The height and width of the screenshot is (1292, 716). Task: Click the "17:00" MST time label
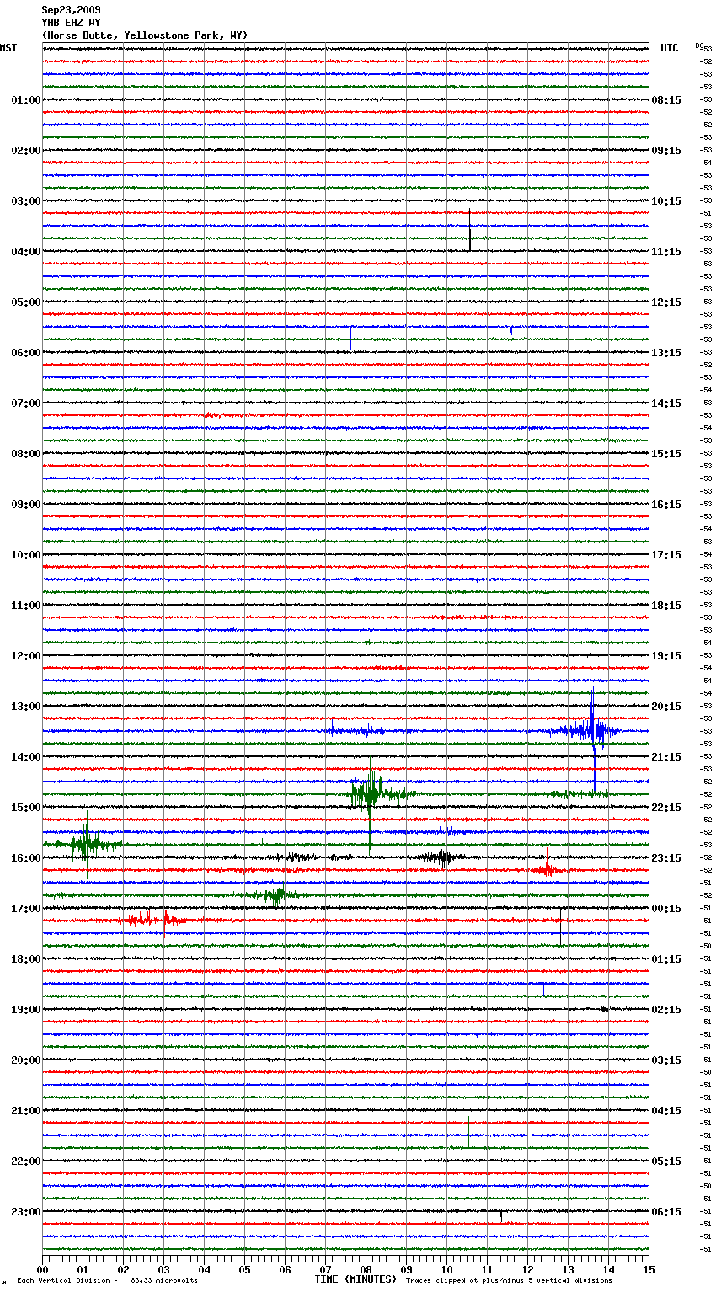point(26,909)
